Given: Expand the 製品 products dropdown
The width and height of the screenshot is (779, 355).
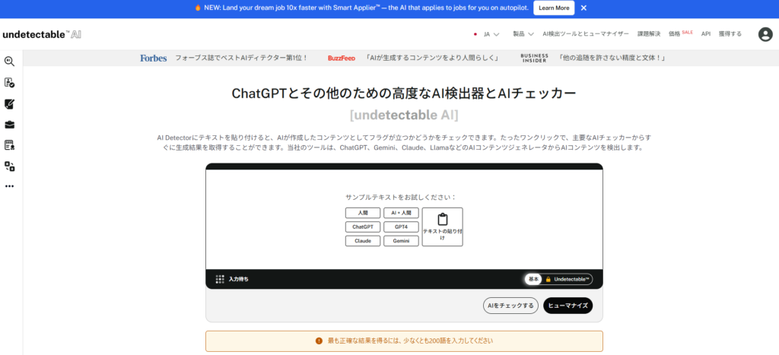Looking at the screenshot, I should click(523, 34).
